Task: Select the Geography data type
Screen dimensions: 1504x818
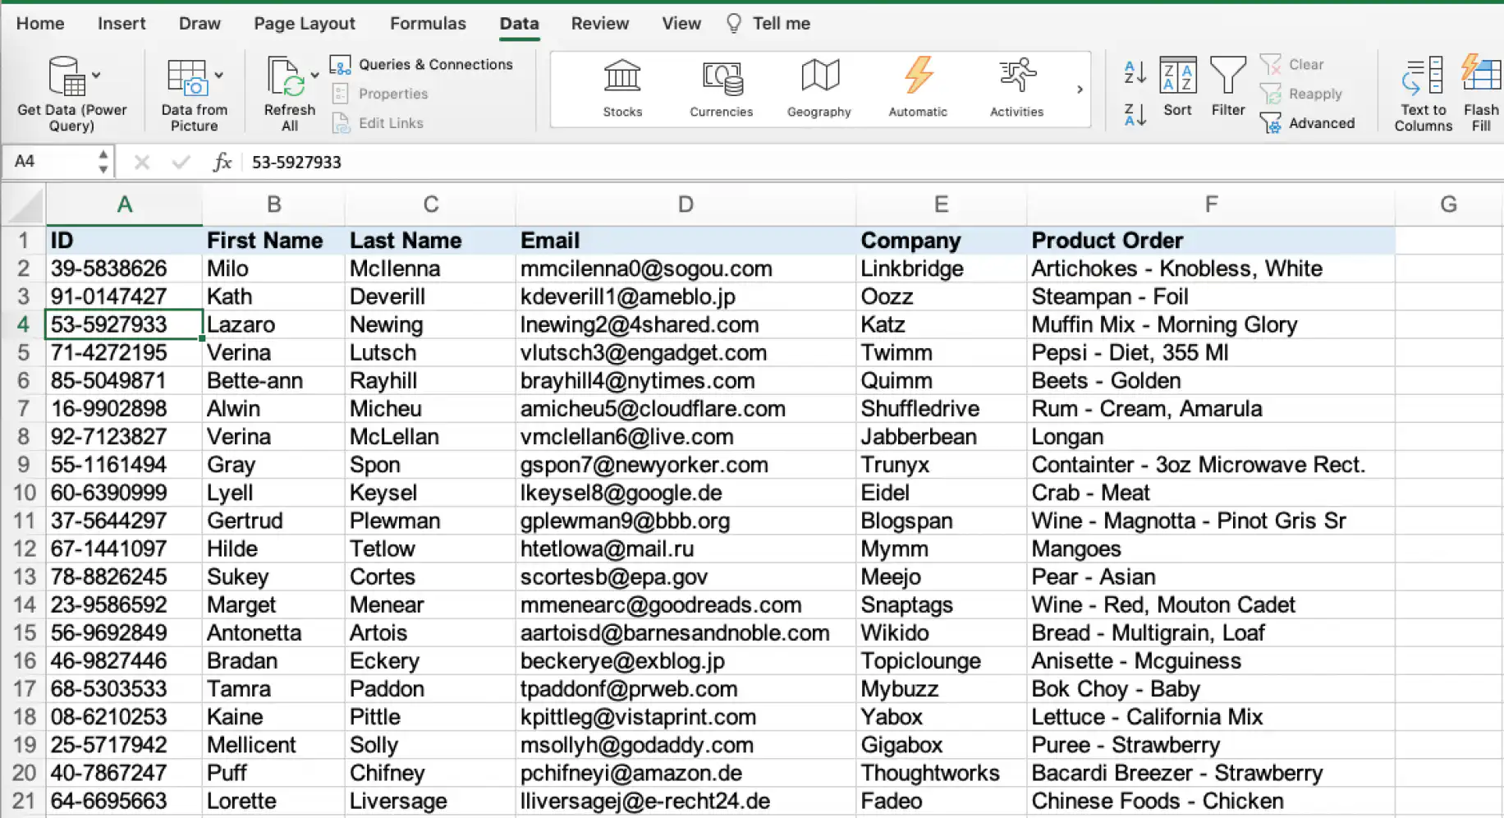Action: pyautogui.click(x=819, y=89)
